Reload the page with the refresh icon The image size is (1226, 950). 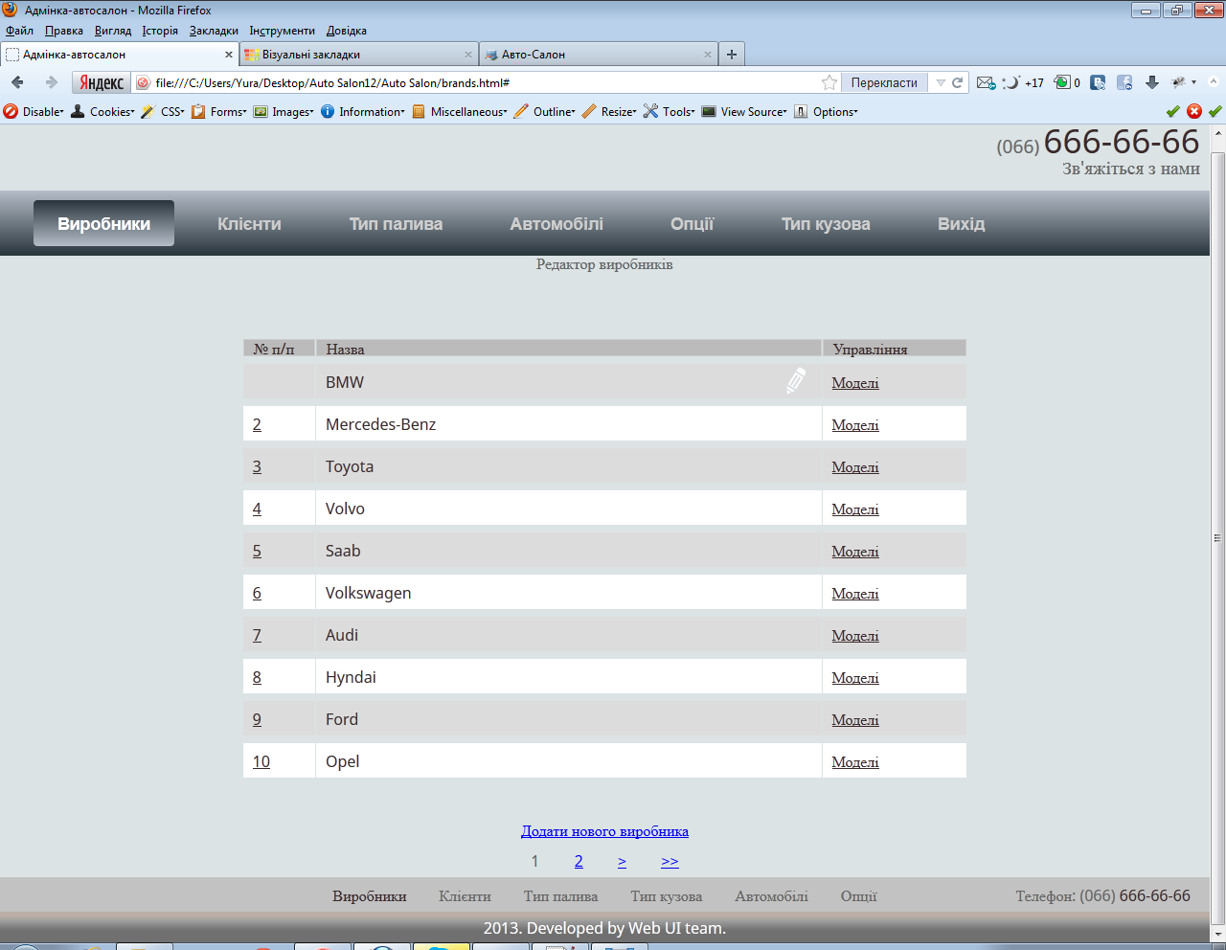coord(957,82)
